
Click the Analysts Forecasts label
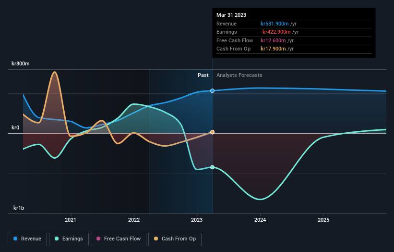coord(239,75)
